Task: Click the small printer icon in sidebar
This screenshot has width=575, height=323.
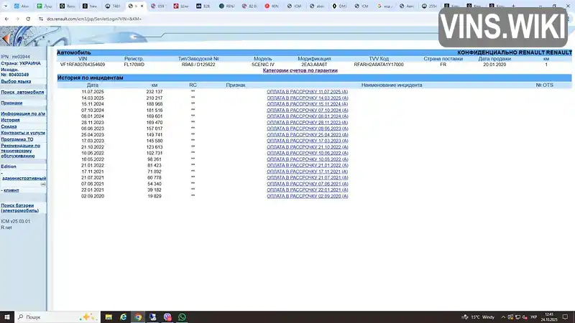Action: [x=43, y=184]
